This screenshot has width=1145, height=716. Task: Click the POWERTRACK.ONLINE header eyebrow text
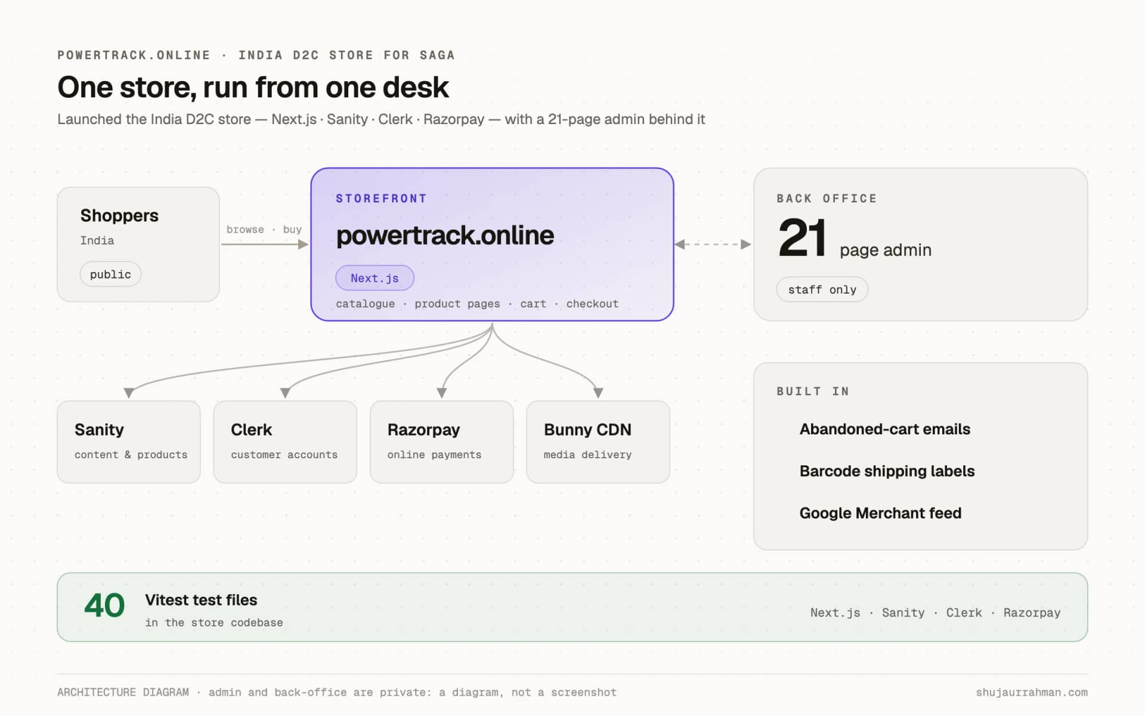coord(256,55)
